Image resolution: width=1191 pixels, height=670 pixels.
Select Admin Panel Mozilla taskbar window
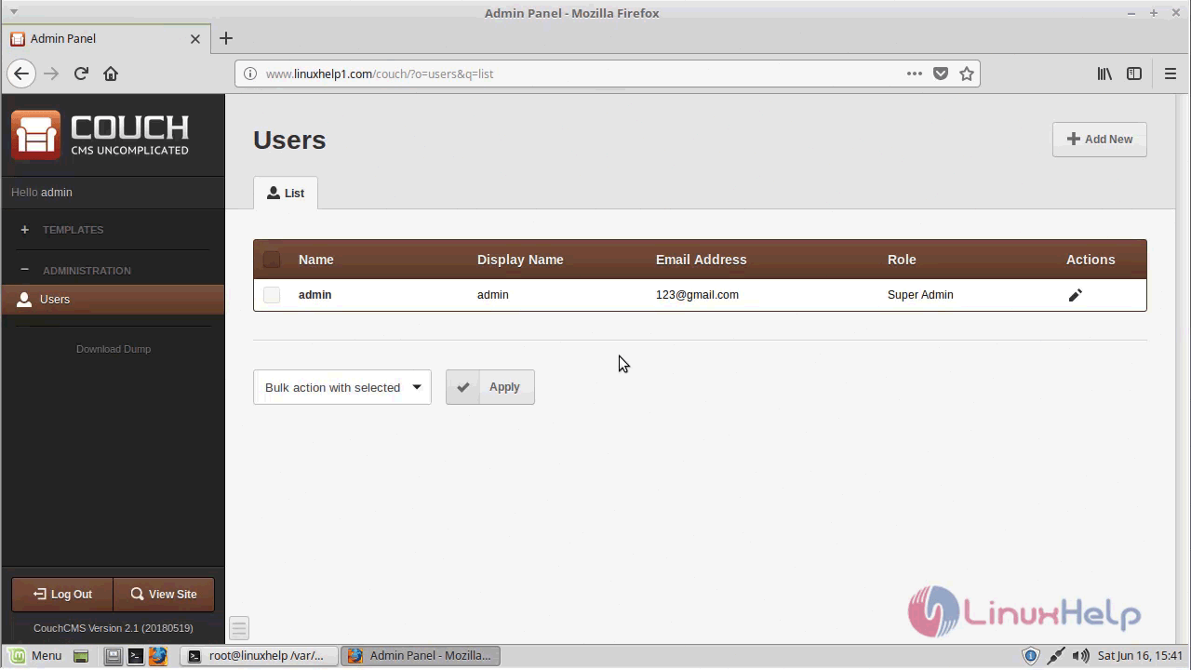coord(421,656)
